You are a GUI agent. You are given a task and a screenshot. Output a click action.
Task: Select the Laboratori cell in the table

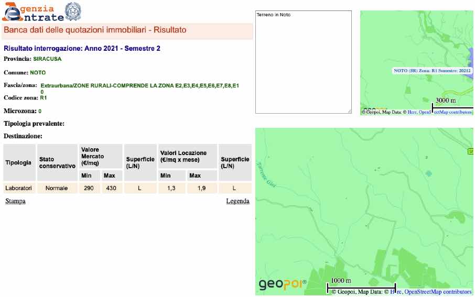point(19,188)
